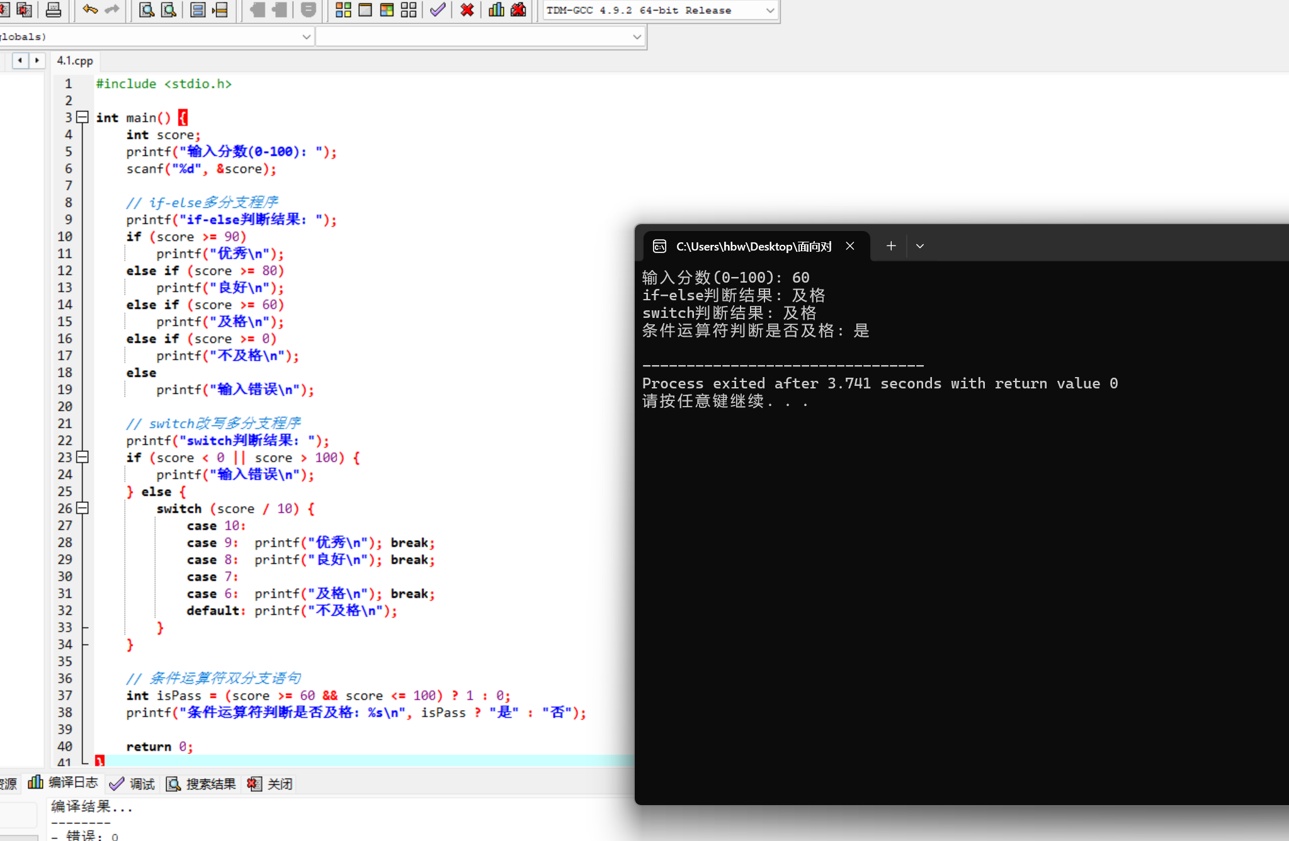Screen dimensions: 1289x841
Task: Click the bar chart profile icon
Action: [496, 9]
